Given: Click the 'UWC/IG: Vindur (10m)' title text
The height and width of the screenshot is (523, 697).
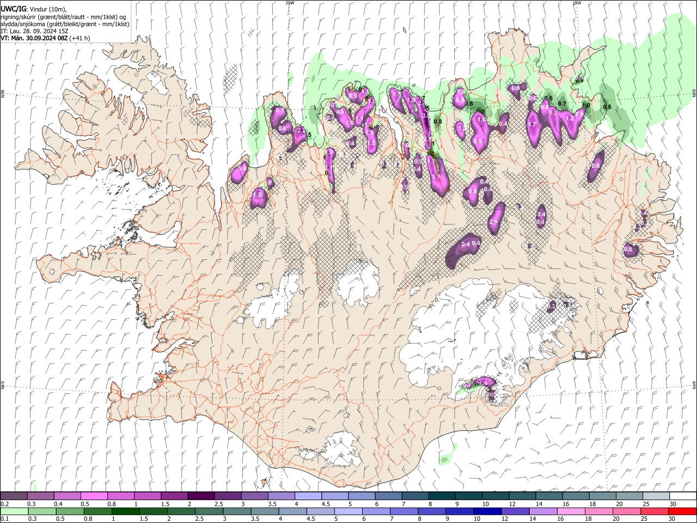Looking at the screenshot, I should click(x=34, y=9).
